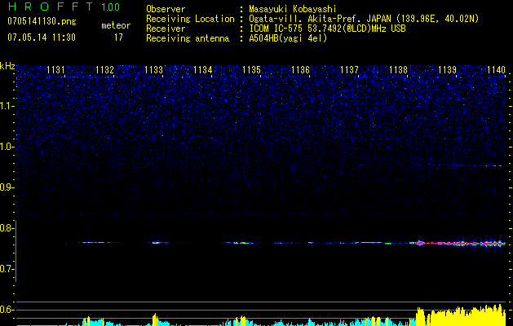The height and width of the screenshot is (326, 513).
Task: Click the meteor count value 17
Action: [x=118, y=37]
